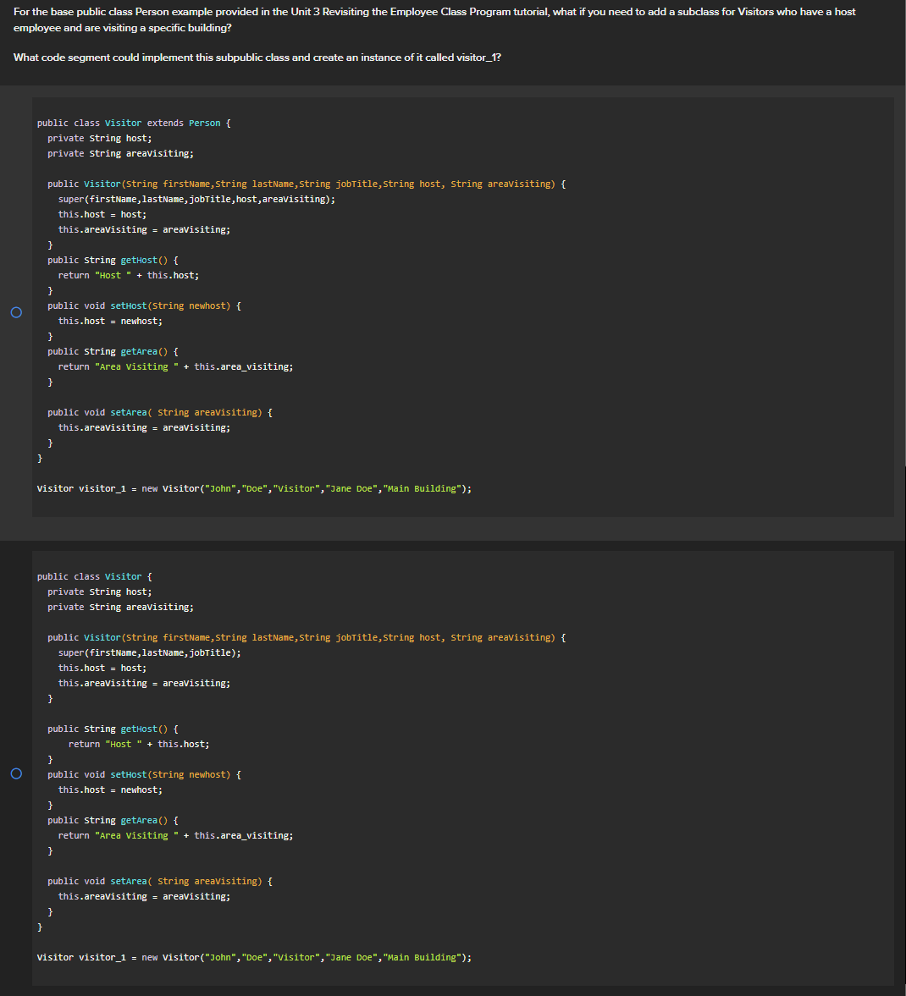Click the Visitor visitor_1 instantiation line in first option
This screenshot has width=906, height=996.
coord(254,488)
